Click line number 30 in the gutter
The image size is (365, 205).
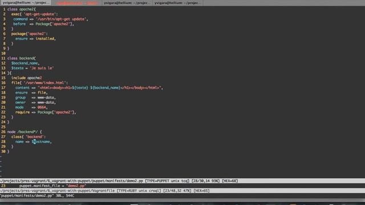point(3,151)
